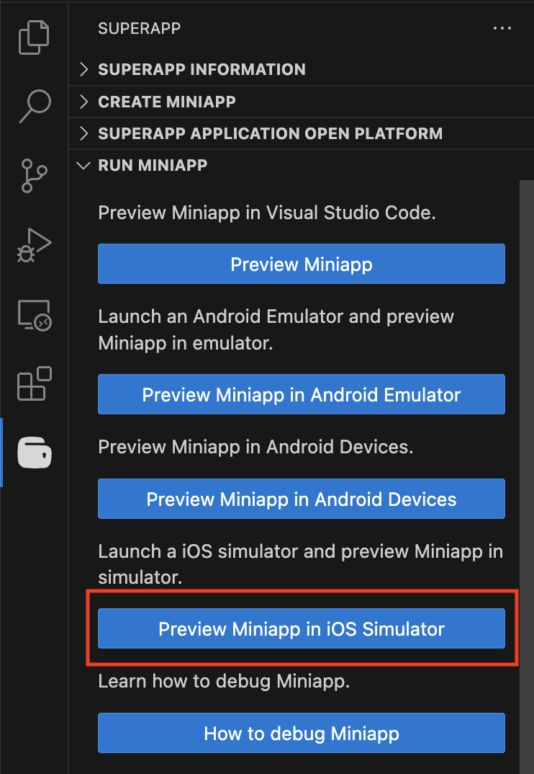
Task: Open the Search view in activity bar
Action: [x=35, y=106]
